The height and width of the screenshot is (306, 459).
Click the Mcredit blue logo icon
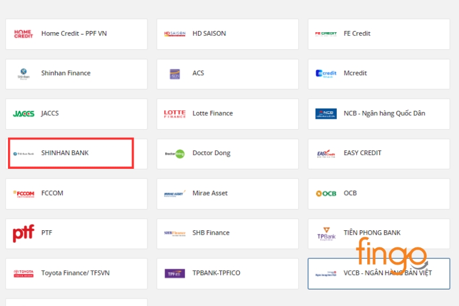coord(326,73)
